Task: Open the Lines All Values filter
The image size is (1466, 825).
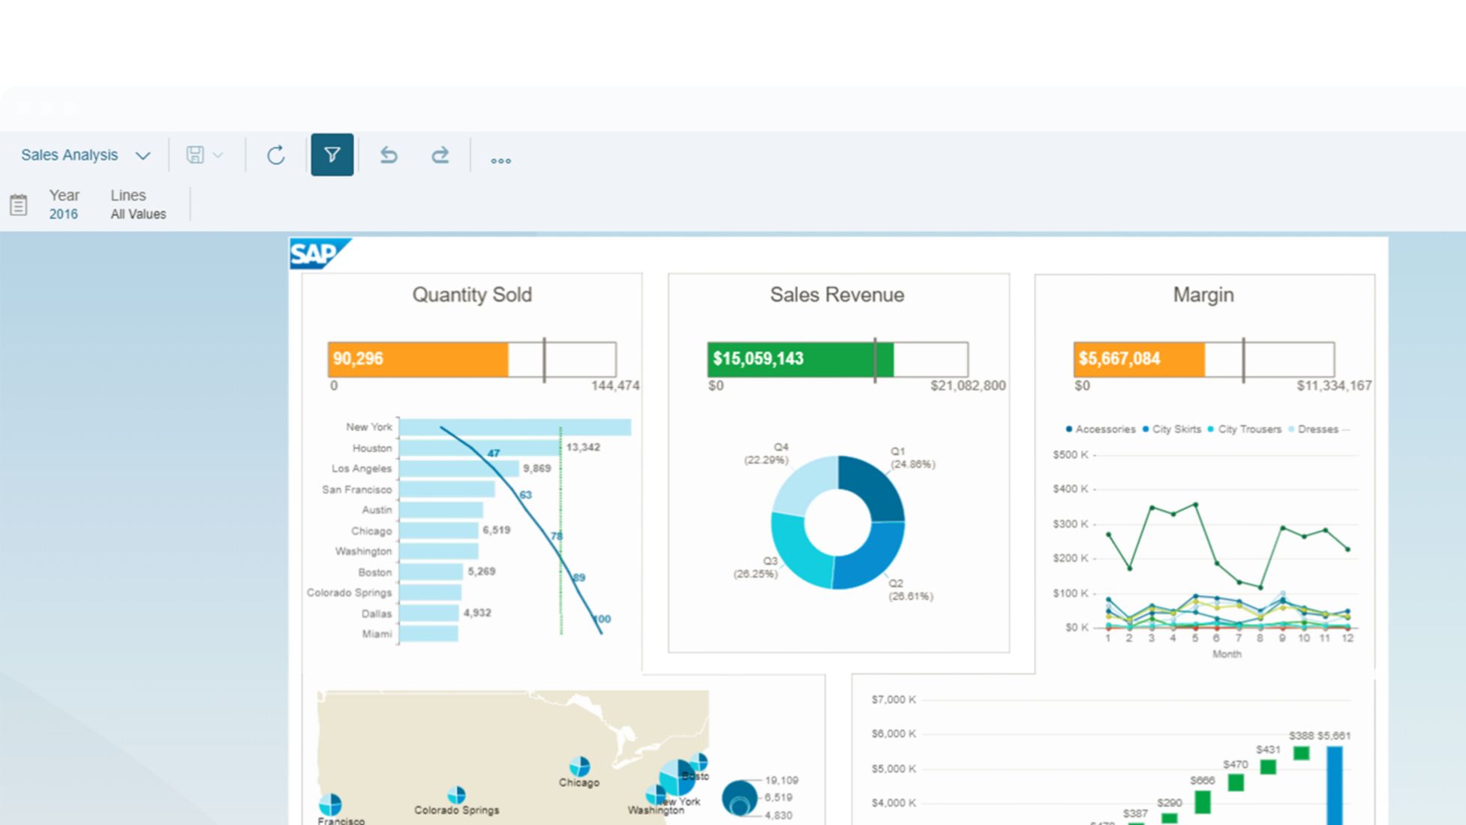Action: tap(138, 205)
